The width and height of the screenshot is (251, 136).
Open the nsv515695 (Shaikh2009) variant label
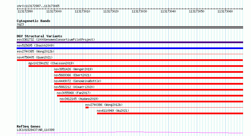(x=36, y=45)
